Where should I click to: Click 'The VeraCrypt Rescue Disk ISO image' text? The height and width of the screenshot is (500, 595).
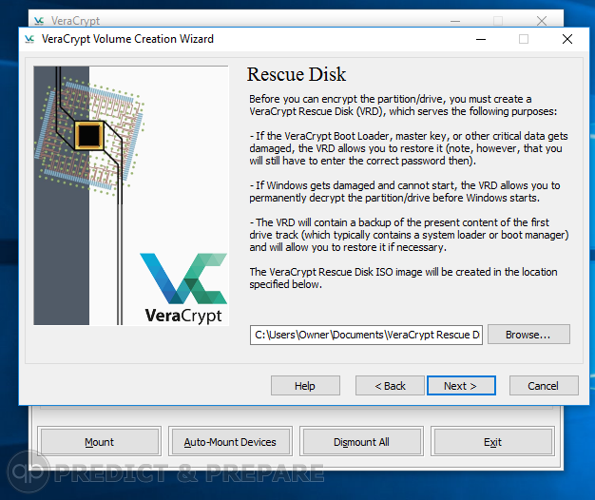403,279
